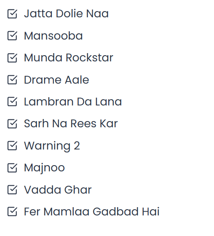Click the check icon next to Warning 2
The width and height of the screenshot is (214, 236).
pyautogui.click(x=12, y=146)
